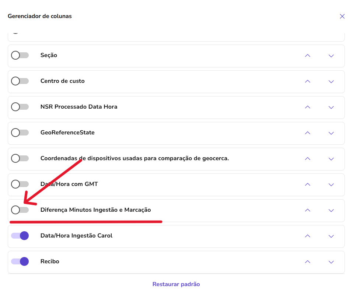Move Coordenadas de dispositivos column down
Image resolution: width=350 pixels, height=299 pixels.
pyautogui.click(x=331, y=159)
